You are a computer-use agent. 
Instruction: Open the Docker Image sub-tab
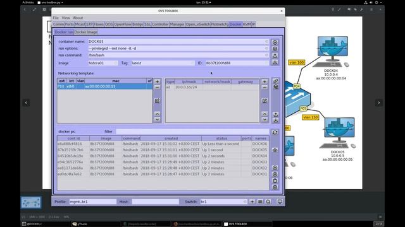(86, 32)
